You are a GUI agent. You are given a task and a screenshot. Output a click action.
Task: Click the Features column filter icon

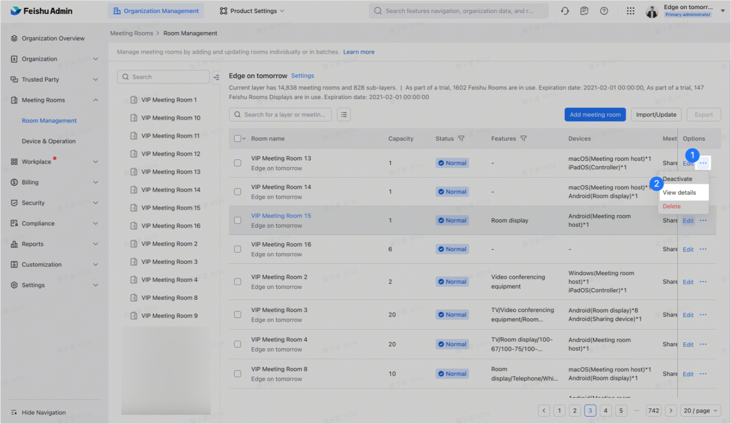point(523,139)
